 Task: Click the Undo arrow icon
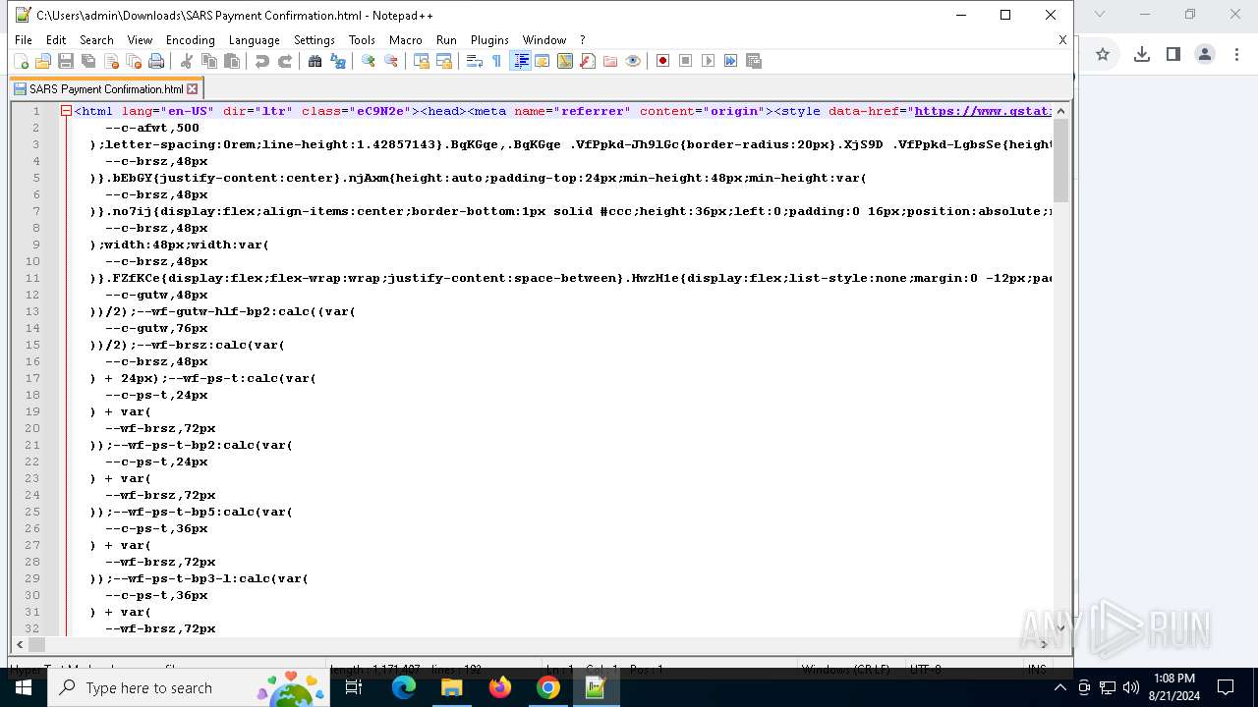tap(262, 61)
